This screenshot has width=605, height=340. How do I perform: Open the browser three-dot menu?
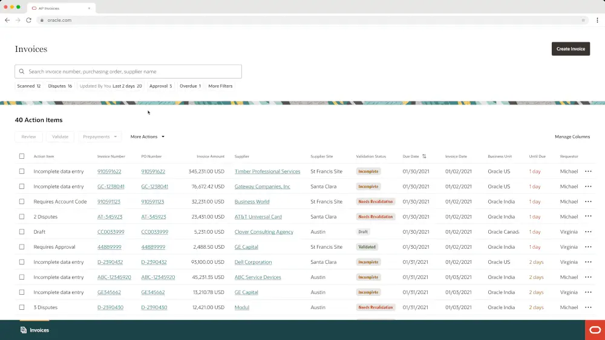tap(597, 20)
